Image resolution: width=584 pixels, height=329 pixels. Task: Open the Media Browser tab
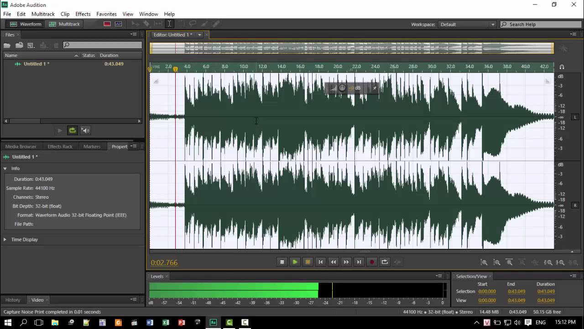(21, 146)
